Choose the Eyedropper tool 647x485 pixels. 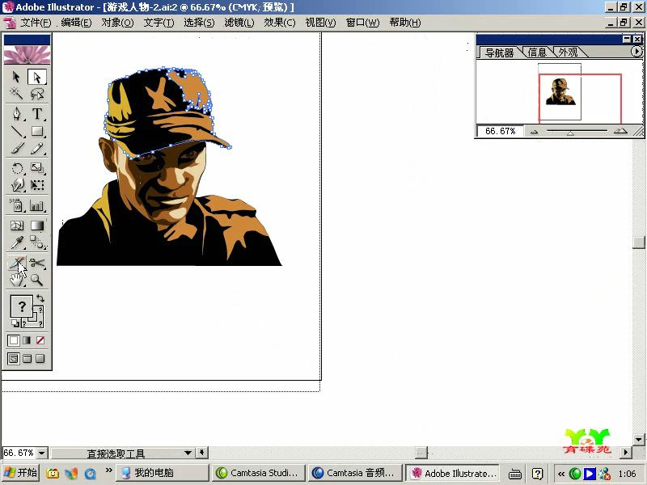click(16, 242)
